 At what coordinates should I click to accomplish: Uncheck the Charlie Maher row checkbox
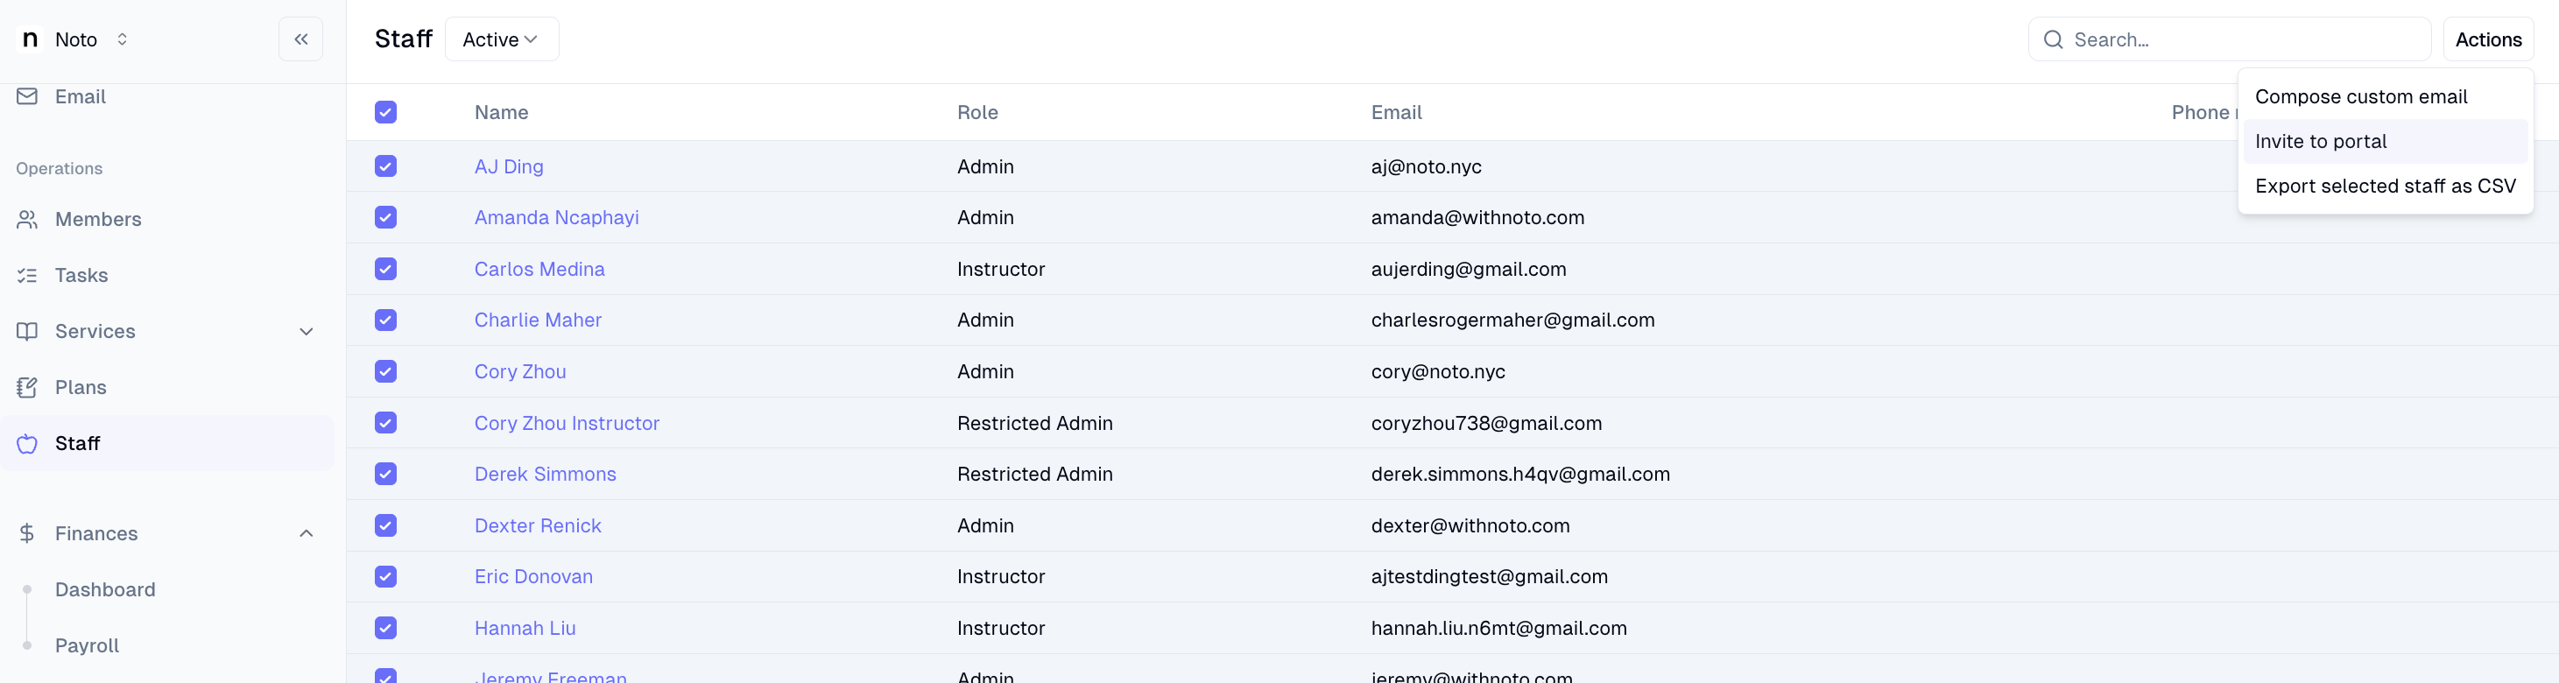click(x=385, y=320)
